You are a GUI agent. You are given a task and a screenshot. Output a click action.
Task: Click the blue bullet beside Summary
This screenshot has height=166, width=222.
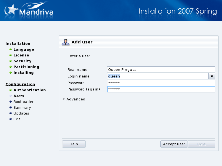pyautogui.click(x=11, y=107)
